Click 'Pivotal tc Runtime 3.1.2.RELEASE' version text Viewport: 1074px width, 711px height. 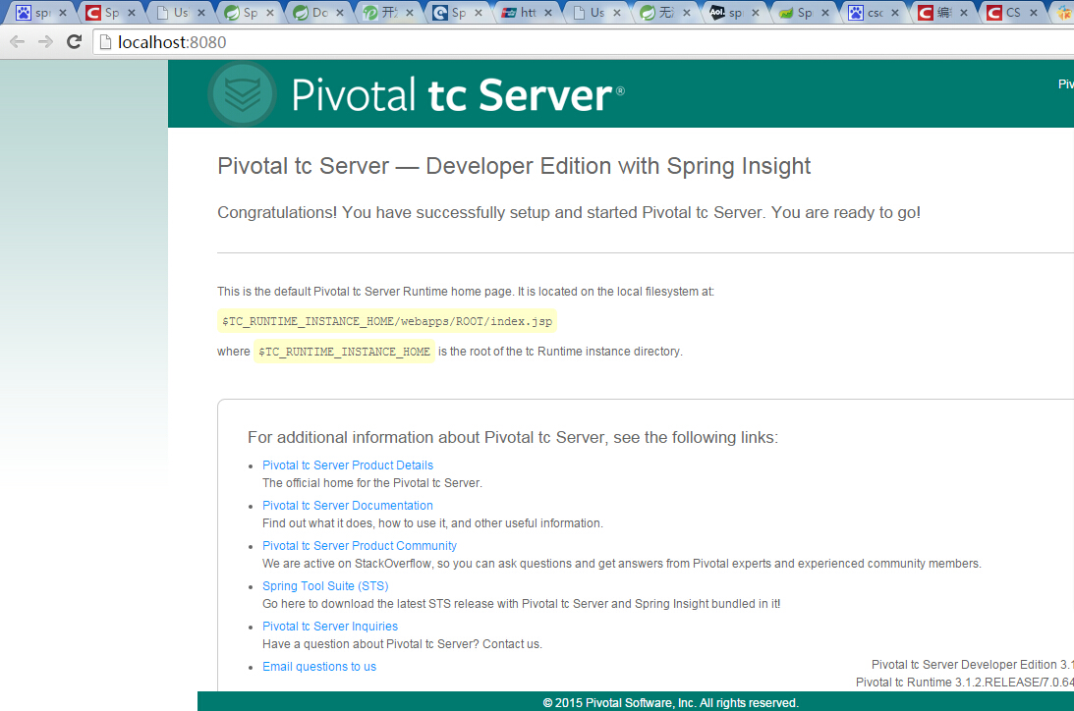click(964, 683)
